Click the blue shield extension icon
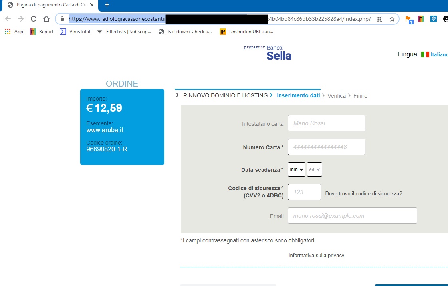This screenshot has width=448, height=286. [x=434, y=19]
